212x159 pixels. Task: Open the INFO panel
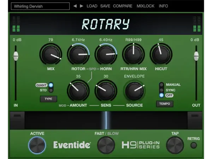click(163, 6)
